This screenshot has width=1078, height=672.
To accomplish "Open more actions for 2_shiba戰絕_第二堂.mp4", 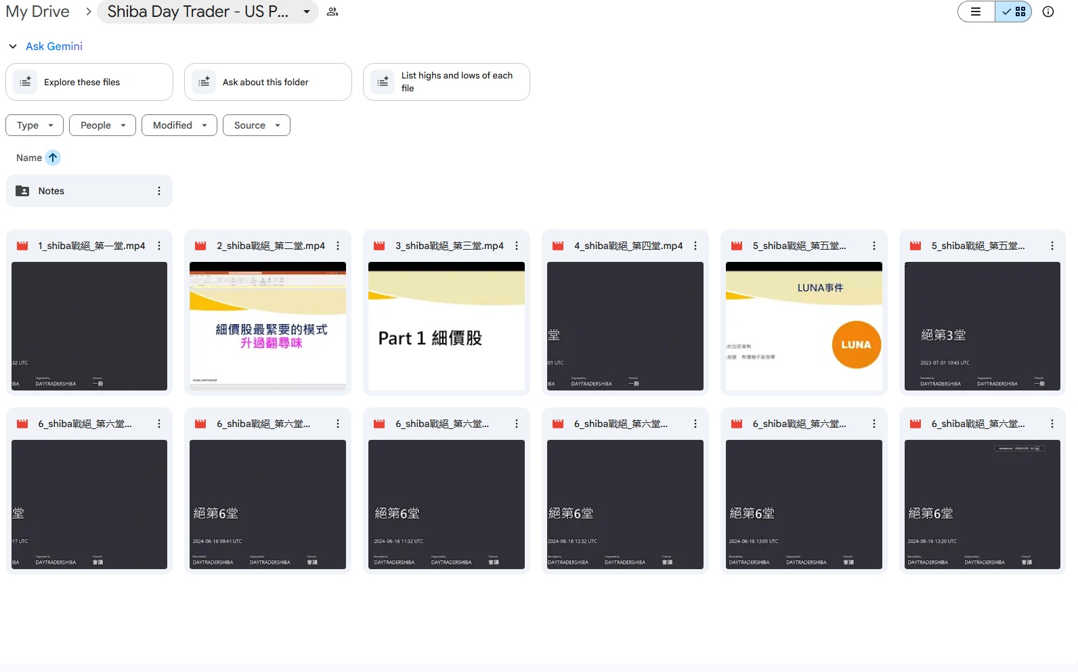I will 338,246.
